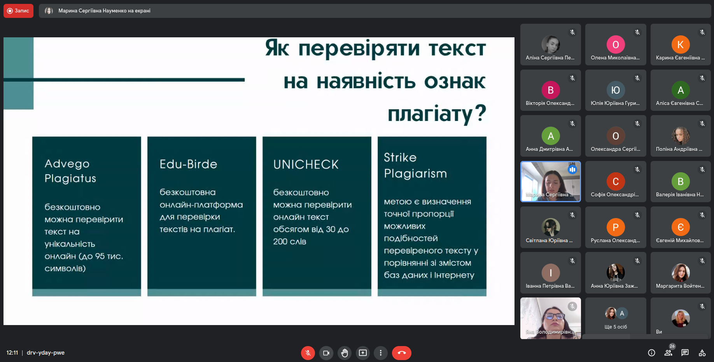Click the muted mic icon on Аліна Сергіївна tile
This screenshot has height=362, width=714.
[x=572, y=32]
